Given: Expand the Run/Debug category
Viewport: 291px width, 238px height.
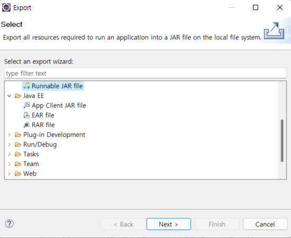Looking at the screenshot, I should (9, 144).
